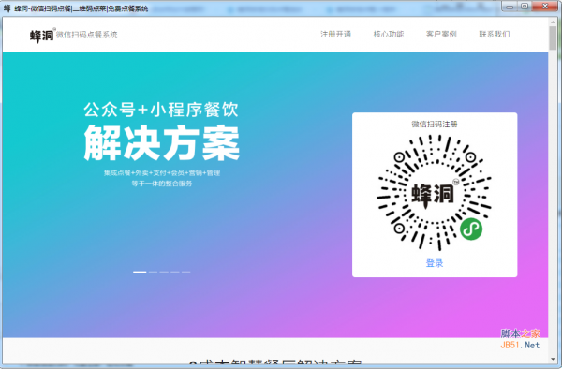562x369 pixels.
Task: Close the 蜂洞 window
Action: 545,7
